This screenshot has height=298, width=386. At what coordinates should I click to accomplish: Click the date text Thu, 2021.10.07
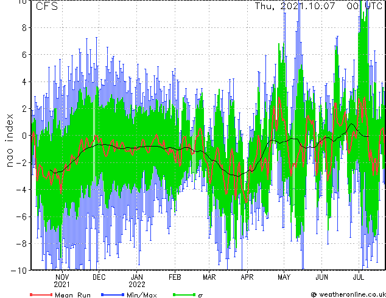pos(295,6)
